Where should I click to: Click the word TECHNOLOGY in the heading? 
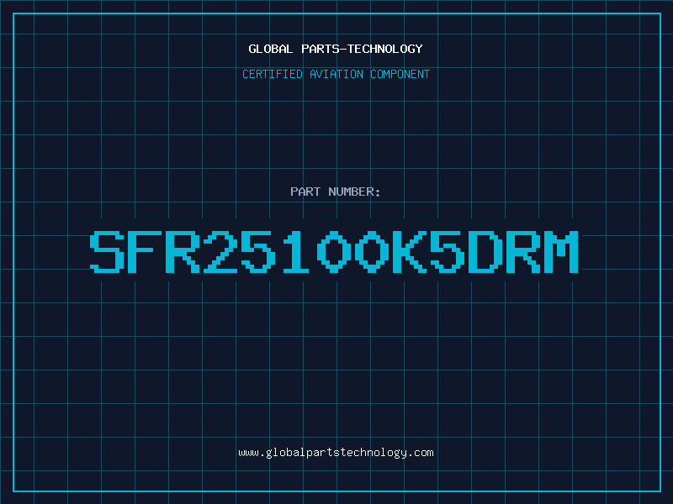click(x=385, y=49)
